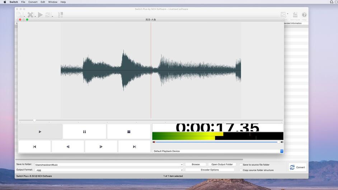338x190 pixels.
Task: Click the 'Switch Plus v 6.50 © NCH Software' status text
Action: (x=34, y=176)
